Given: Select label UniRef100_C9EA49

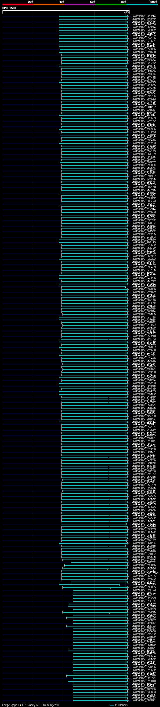Looking at the screenshot, I should click(143, 344).
